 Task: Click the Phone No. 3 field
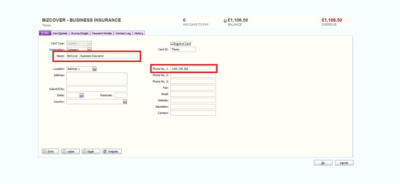coord(193,81)
